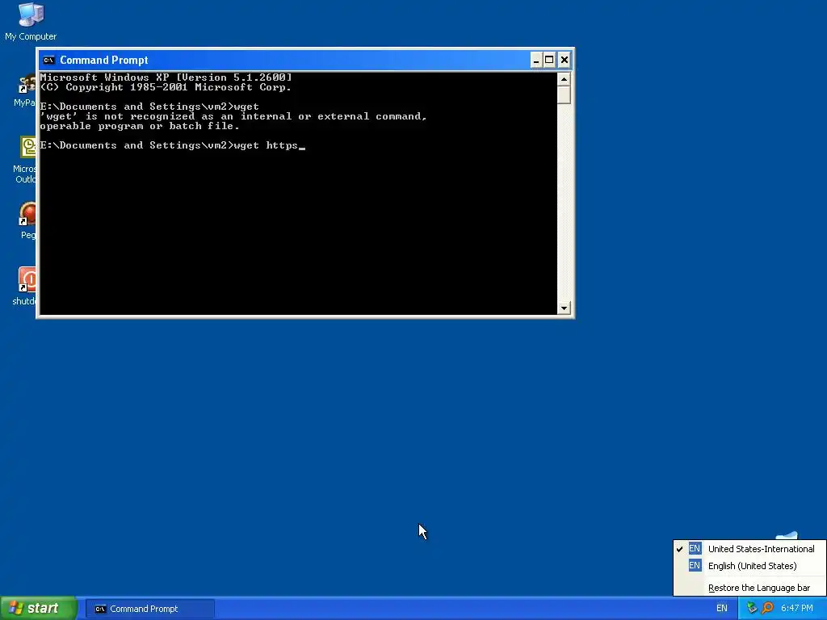
Task: Click the "Microsoft Windows XP [Version 5.1.2600]" line
Action: [x=166, y=77]
